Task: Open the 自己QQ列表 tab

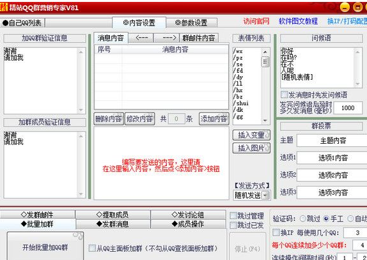Action: point(22,23)
